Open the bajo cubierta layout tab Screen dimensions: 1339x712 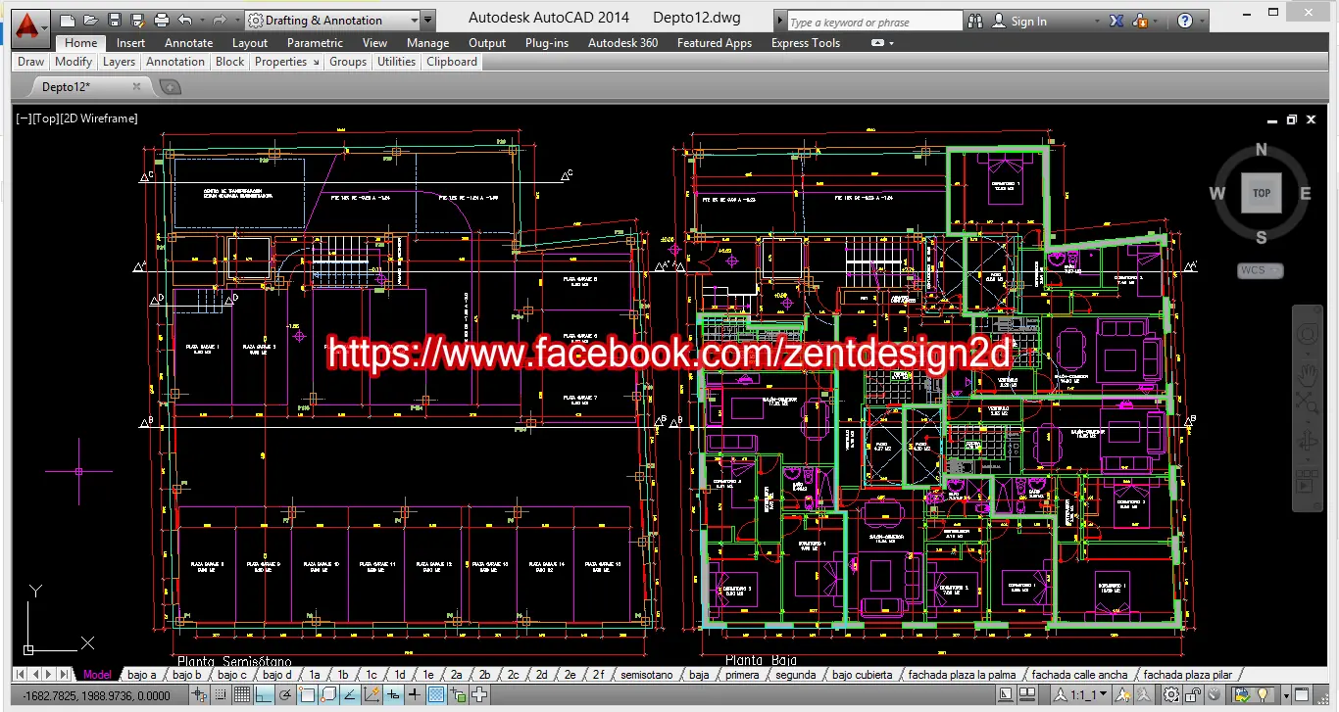click(x=862, y=675)
